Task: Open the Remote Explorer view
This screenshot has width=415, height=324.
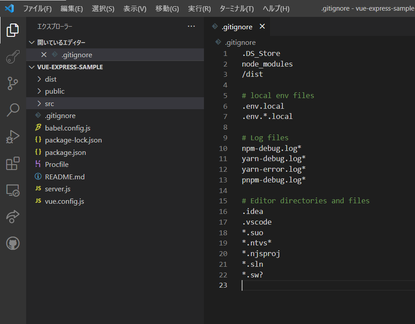Action: pyautogui.click(x=13, y=190)
